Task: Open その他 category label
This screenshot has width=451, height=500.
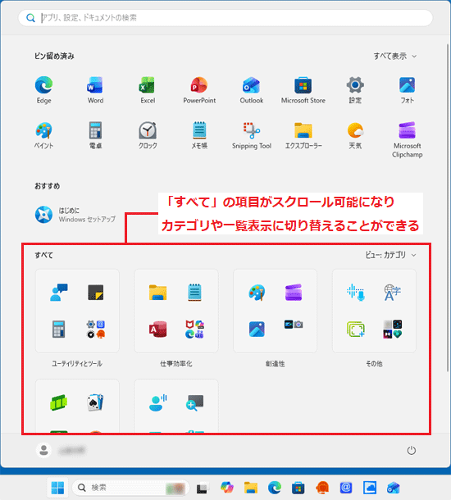Action: (x=374, y=363)
